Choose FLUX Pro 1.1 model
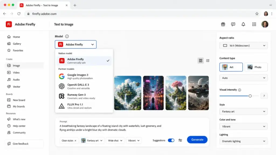Viewport: 276px width, 155px height. pos(84,106)
